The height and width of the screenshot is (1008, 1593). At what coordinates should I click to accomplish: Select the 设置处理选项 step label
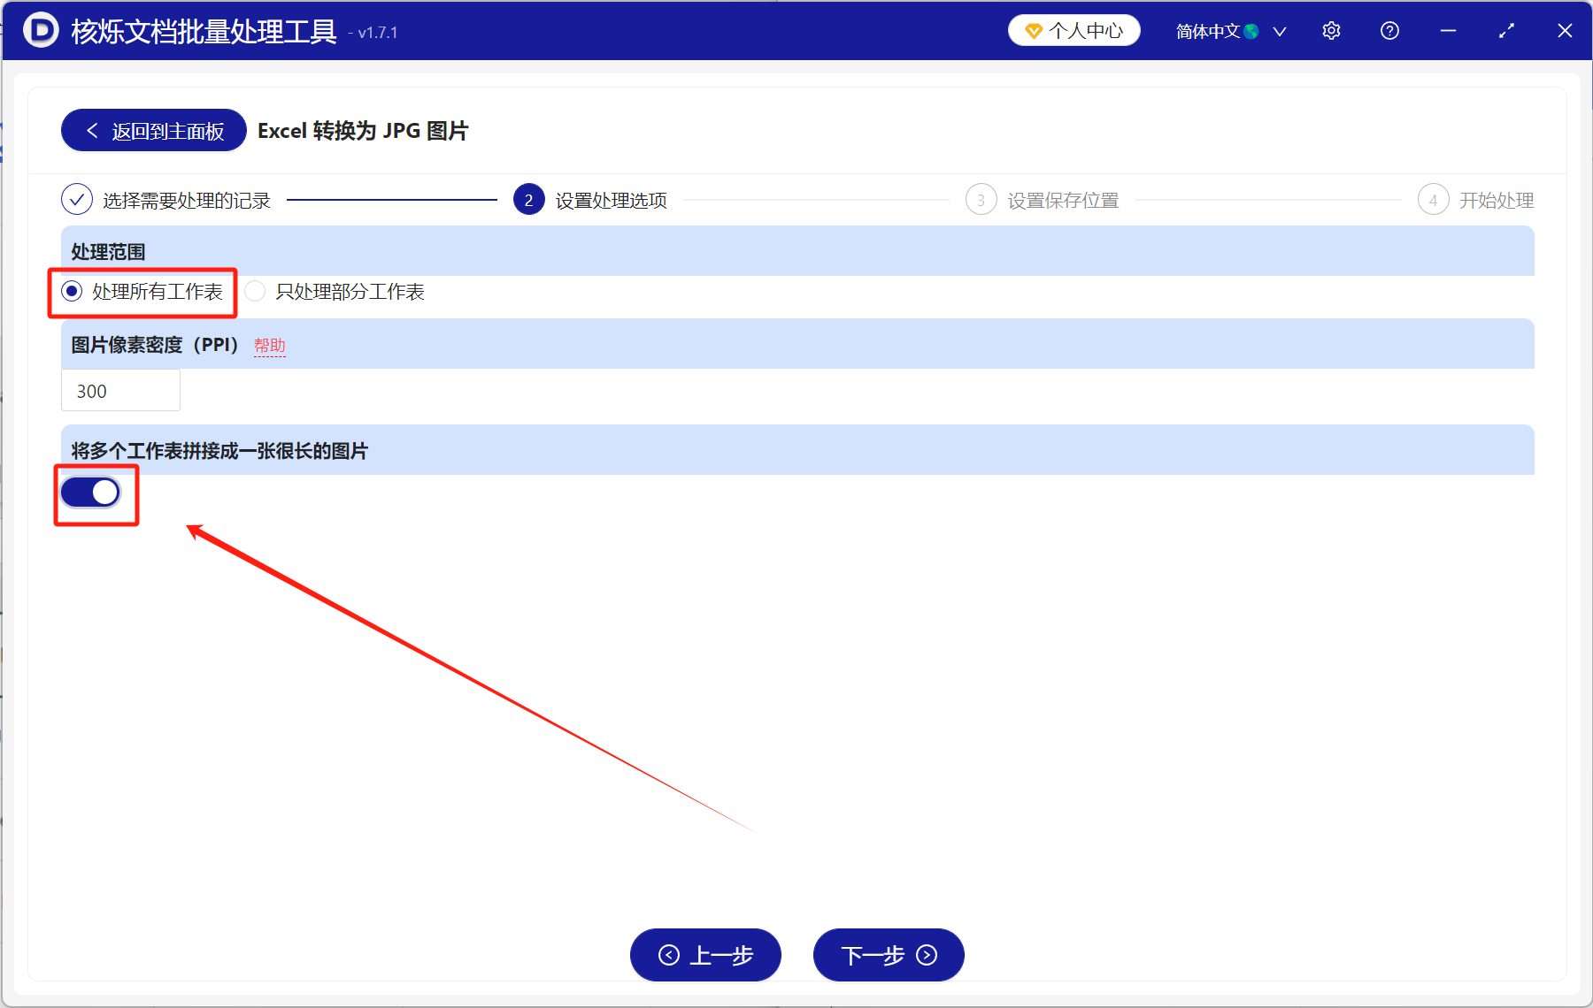pyautogui.click(x=611, y=199)
